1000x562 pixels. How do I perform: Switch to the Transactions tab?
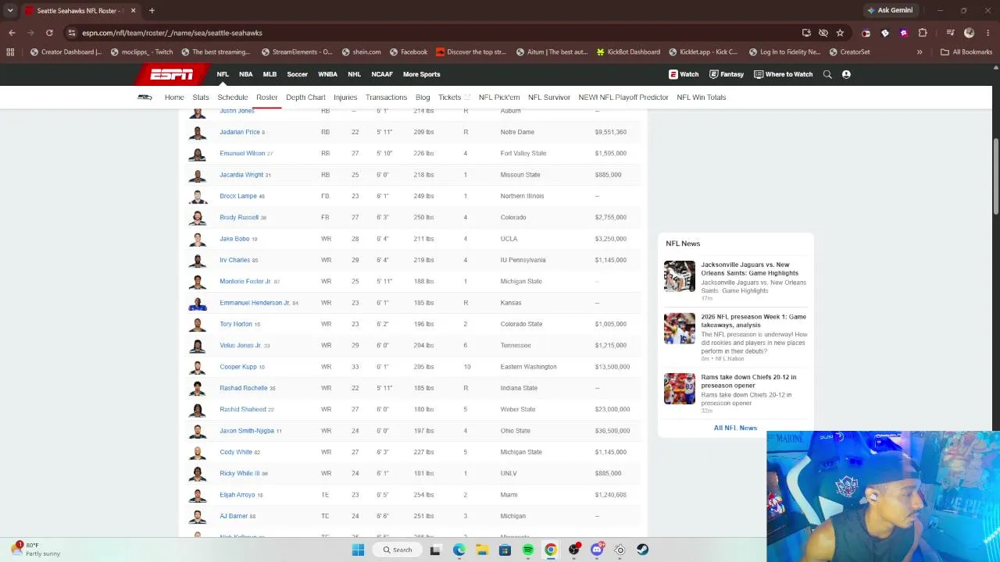(x=386, y=98)
